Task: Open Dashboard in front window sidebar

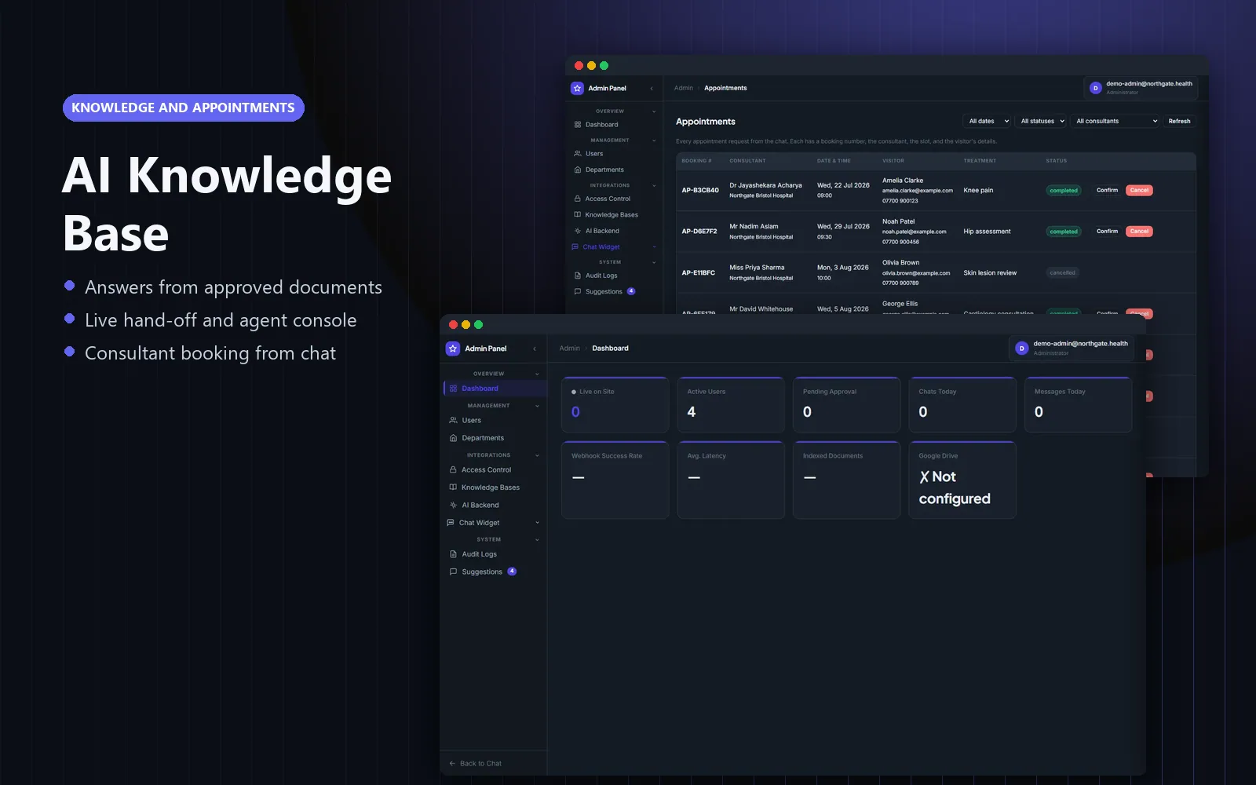Action: 495,389
